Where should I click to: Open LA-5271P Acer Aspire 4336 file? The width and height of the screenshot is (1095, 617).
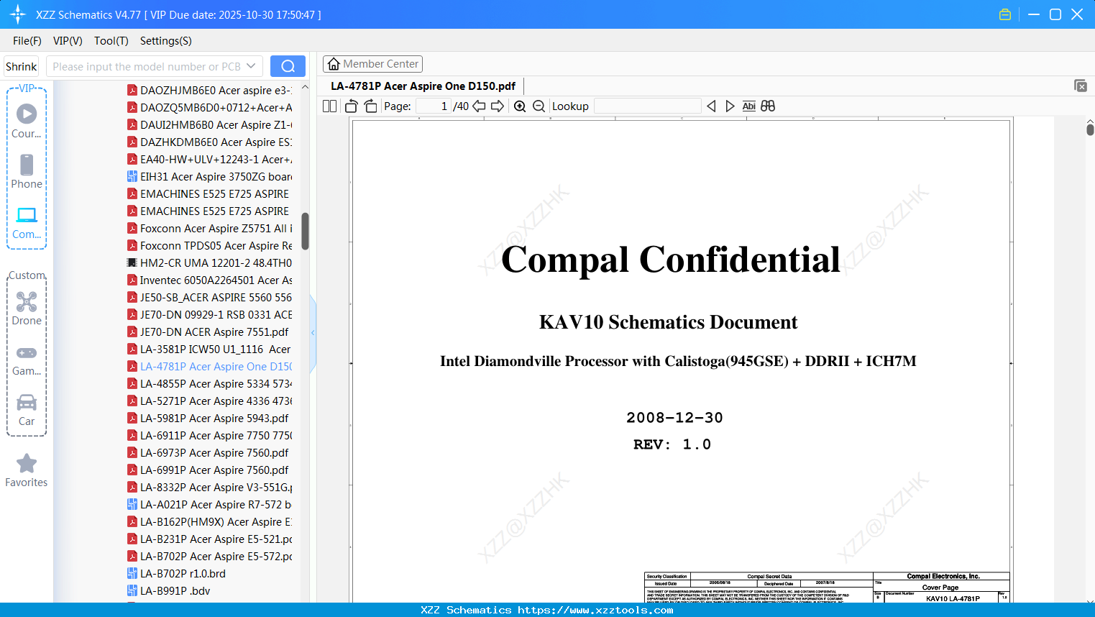pos(209,401)
